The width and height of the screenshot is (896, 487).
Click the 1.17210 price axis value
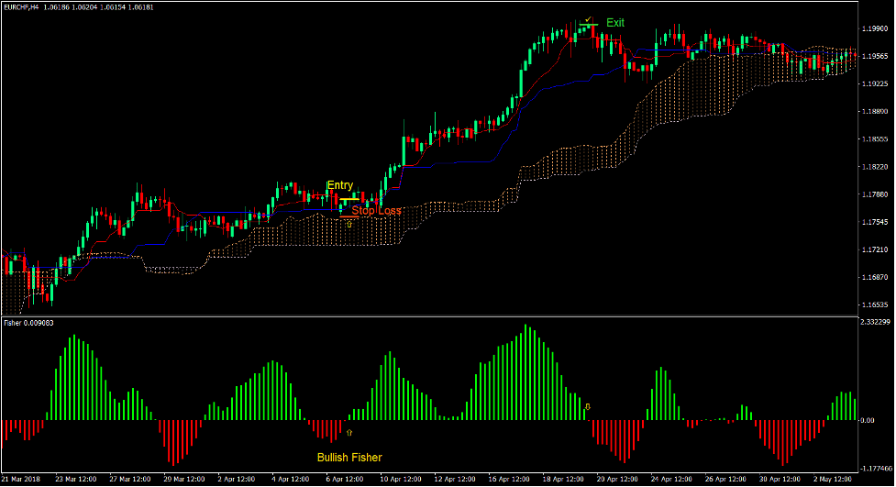[874, 249]
